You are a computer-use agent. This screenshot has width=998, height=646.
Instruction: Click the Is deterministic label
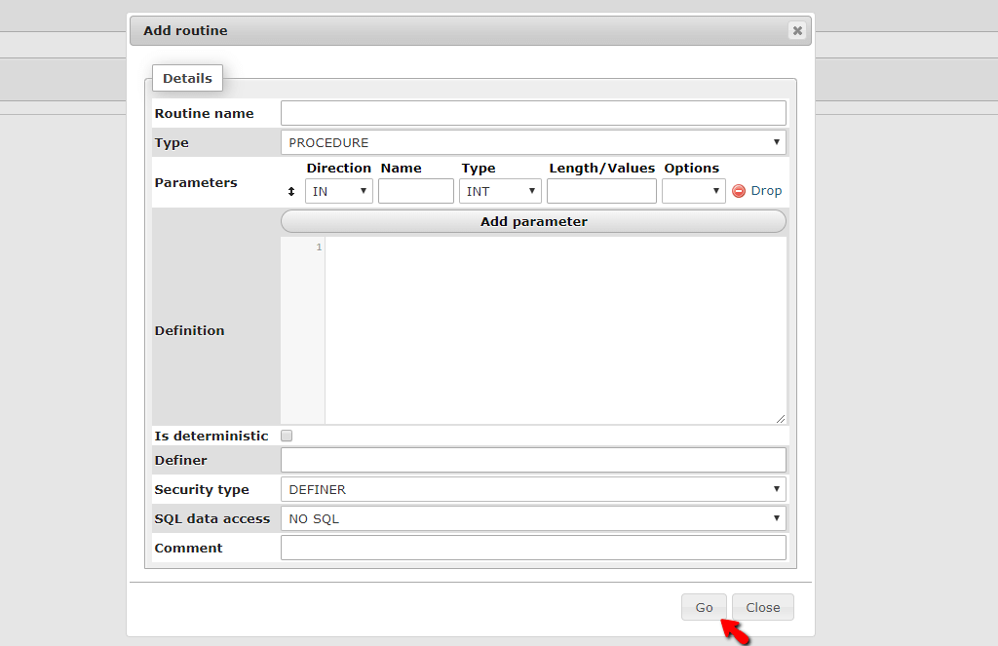(211, 436)
